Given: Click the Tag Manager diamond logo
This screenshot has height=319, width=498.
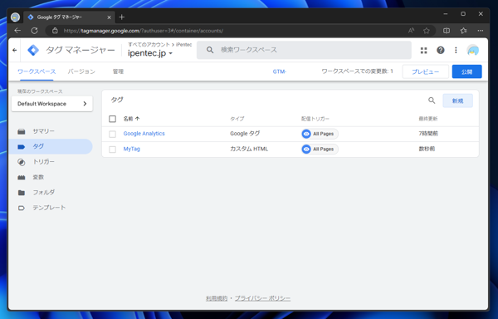Looking at the screenshot, I should pyautogui.click(x=33, y=50).
